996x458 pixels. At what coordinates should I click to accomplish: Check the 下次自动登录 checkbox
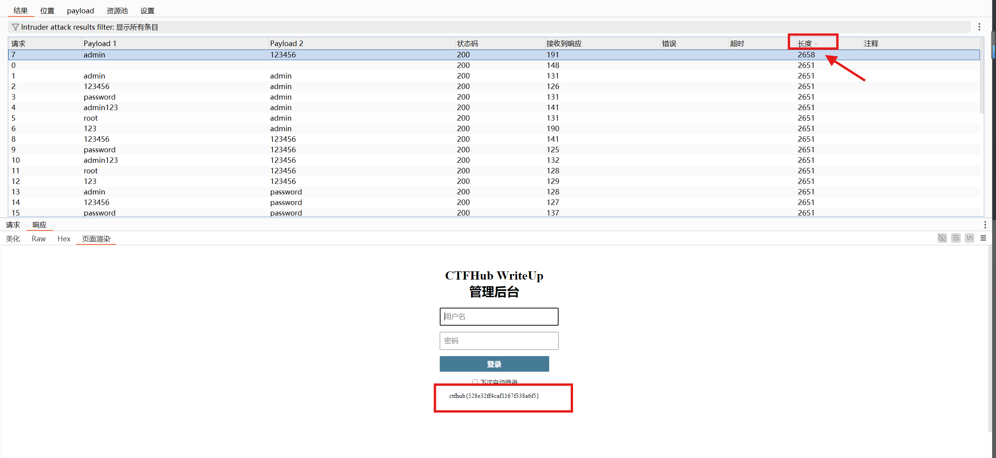475,382
